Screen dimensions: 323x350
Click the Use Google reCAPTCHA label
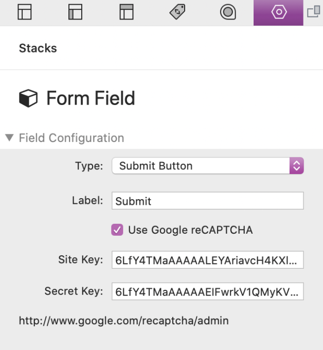click(x=190, y=230)
